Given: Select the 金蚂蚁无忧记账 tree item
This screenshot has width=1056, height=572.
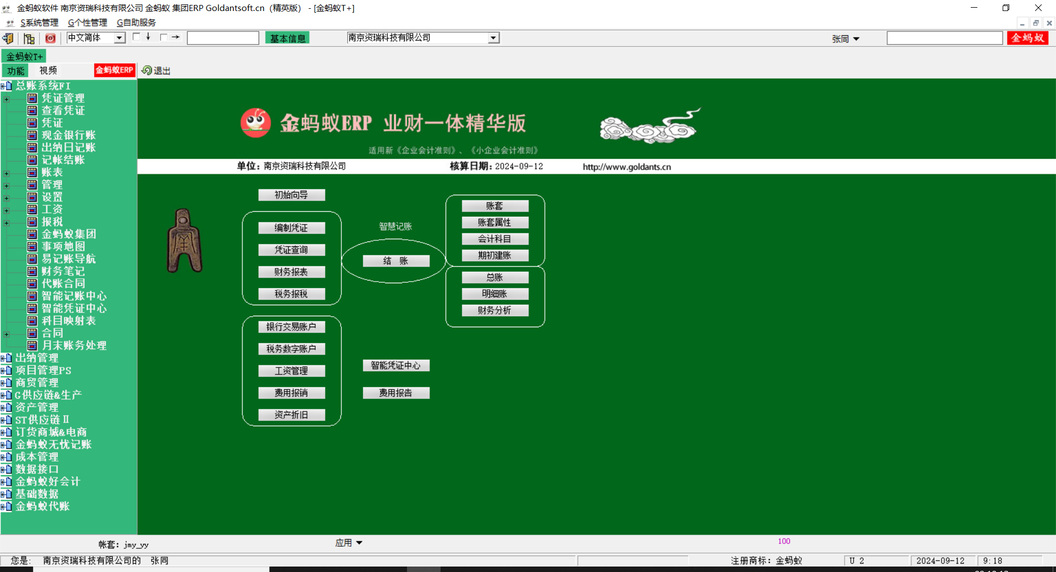Looking at the screenshot, I should (53, 444).
